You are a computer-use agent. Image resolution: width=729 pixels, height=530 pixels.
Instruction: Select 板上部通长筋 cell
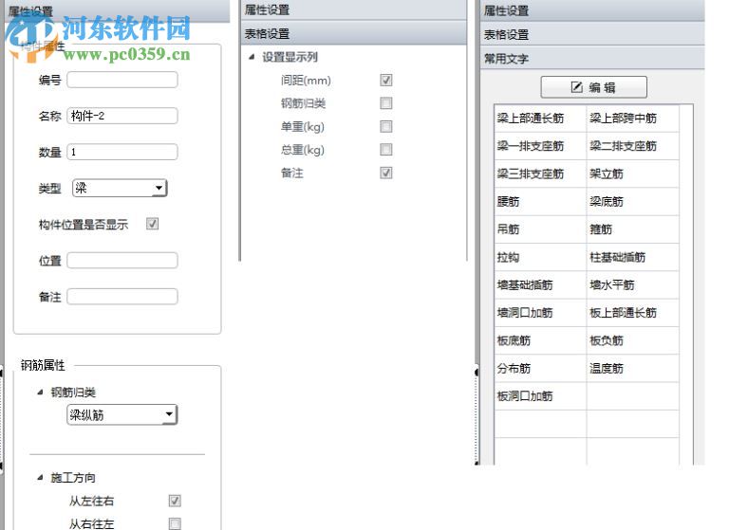[633, 313]
